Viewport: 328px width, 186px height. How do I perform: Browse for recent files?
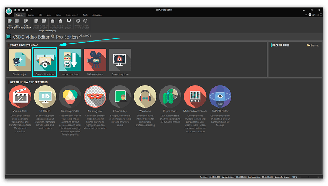click(x=313, y=45)
